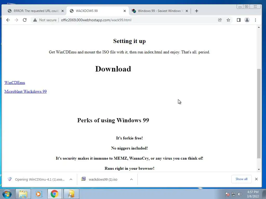
Task: Open the Chrome profile avatar
Action: [x=247, y=20]
